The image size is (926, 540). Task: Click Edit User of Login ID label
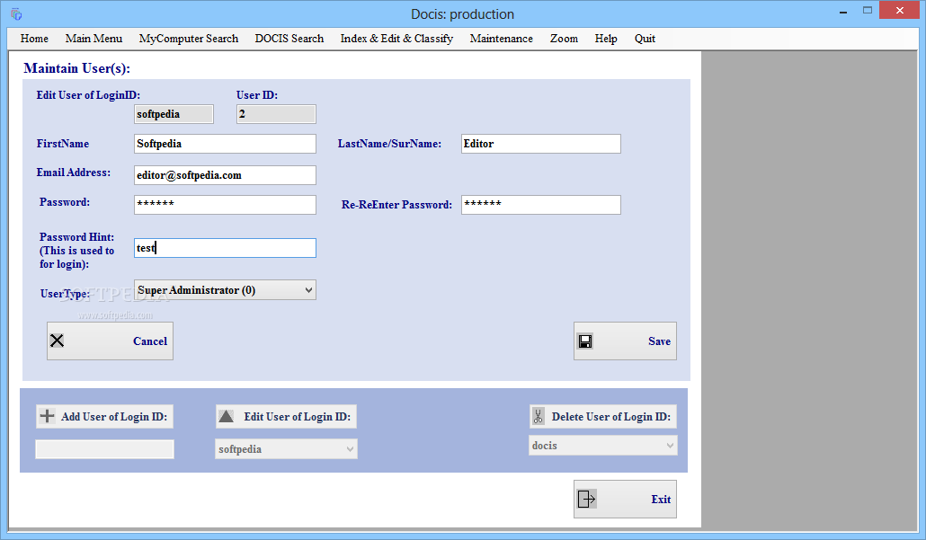click(x=297, y=417)
